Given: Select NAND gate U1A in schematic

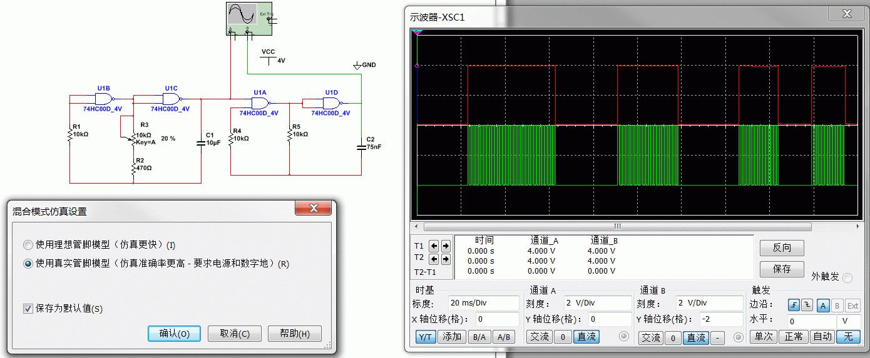Looking at the screenshot, I should coord(260,102).
